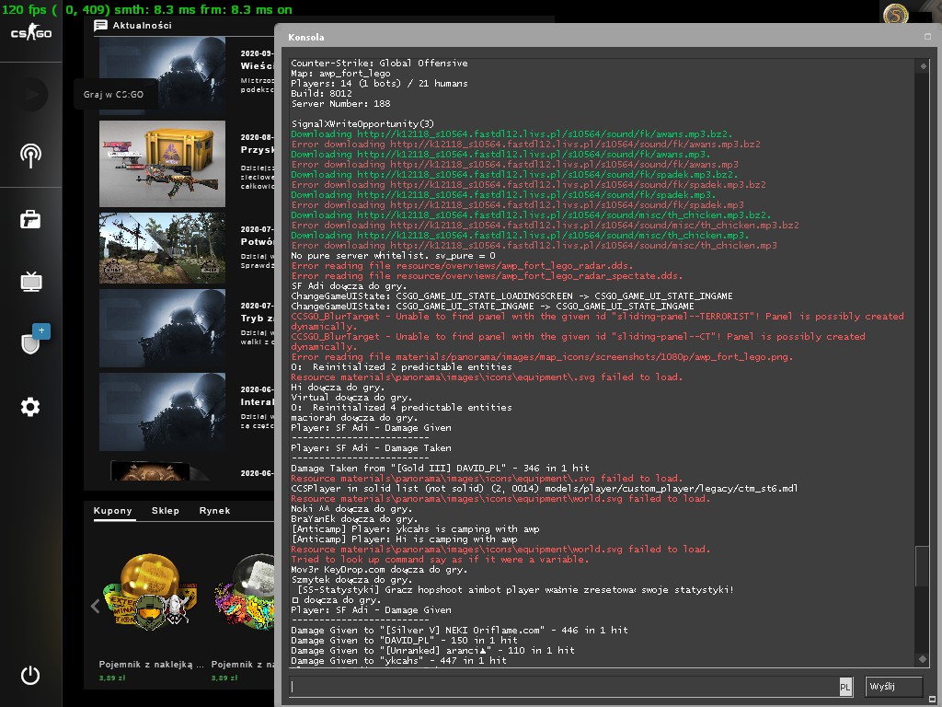Switch to the Kupony tab

pyautogui.click(x=112, y=510)
